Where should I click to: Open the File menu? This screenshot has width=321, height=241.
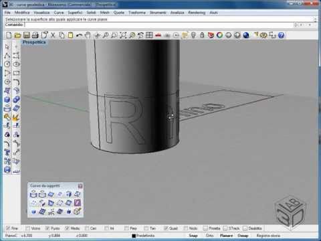coord(7,13)
